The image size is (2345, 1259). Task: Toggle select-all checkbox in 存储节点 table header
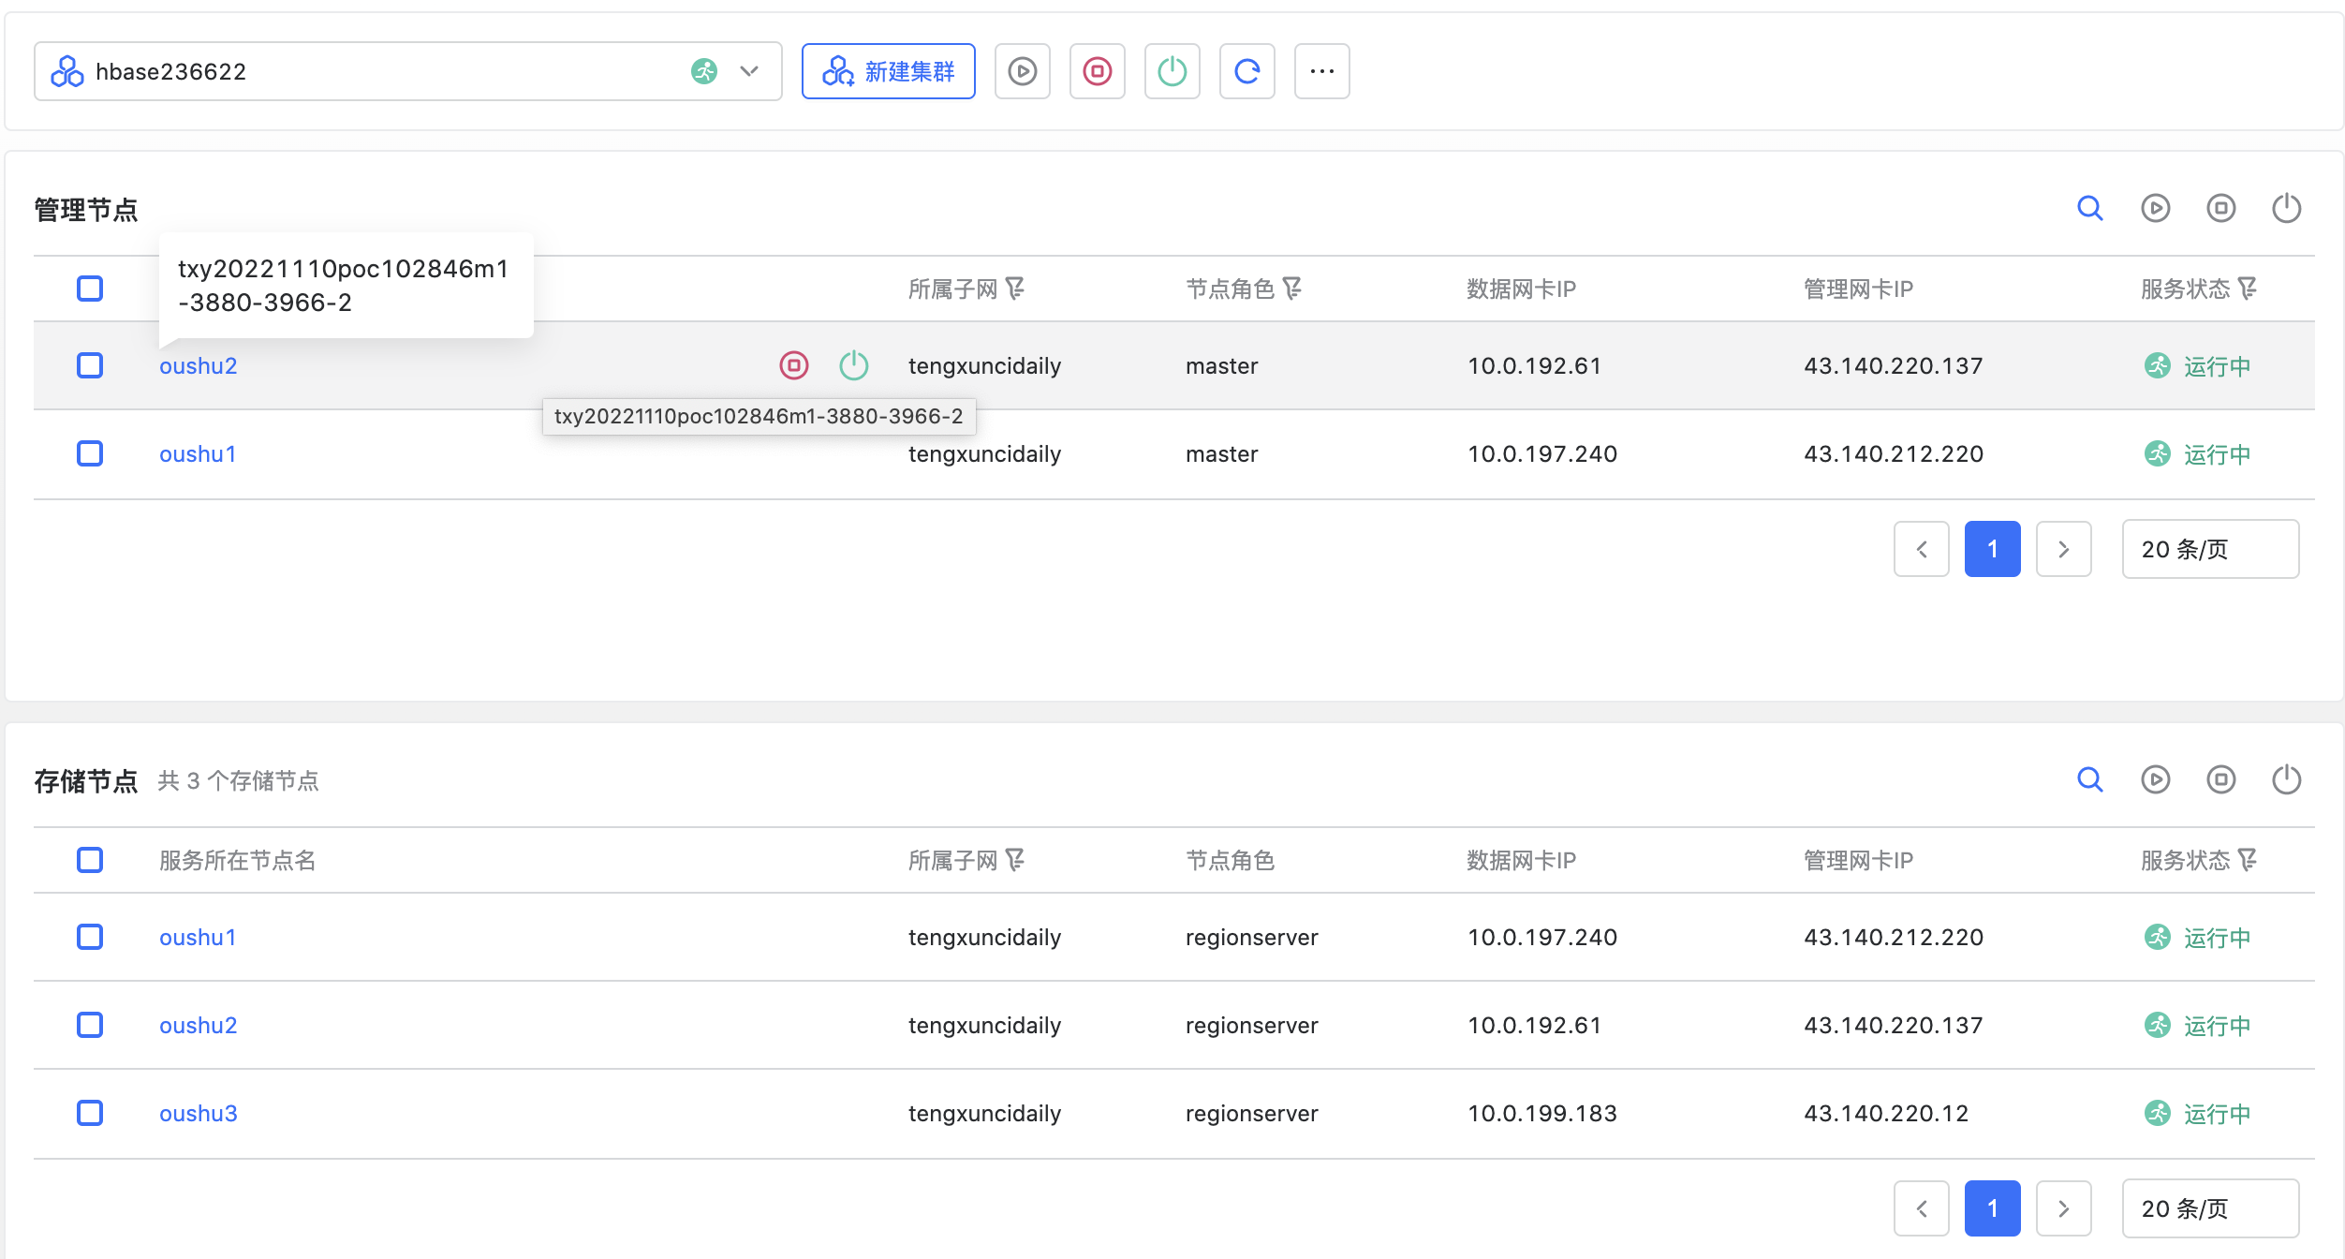click(90, 860)
